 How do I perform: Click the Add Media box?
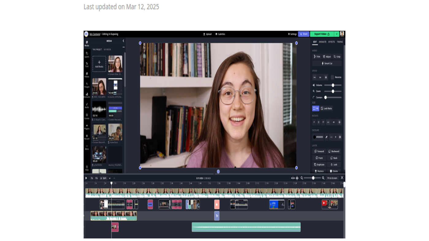pos(99,64)
